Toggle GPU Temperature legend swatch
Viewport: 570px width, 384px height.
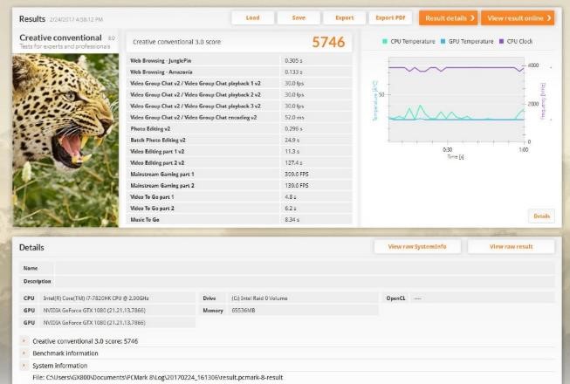pyautogui.click(x=443, y=41)
